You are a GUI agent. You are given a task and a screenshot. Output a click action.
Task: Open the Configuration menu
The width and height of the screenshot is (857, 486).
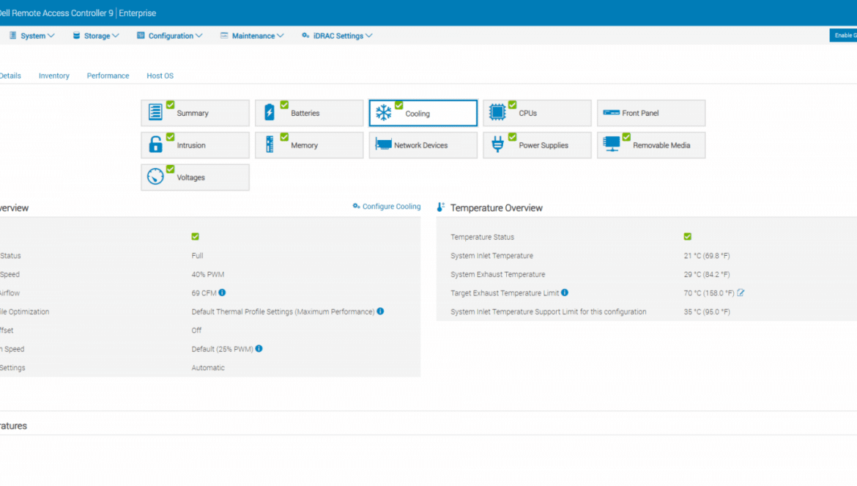169,35
